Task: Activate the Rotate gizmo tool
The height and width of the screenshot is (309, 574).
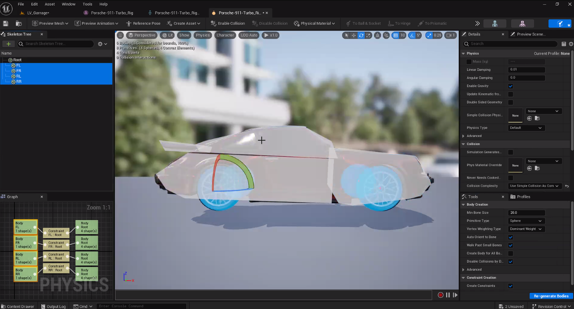Action: click(361, 35)
